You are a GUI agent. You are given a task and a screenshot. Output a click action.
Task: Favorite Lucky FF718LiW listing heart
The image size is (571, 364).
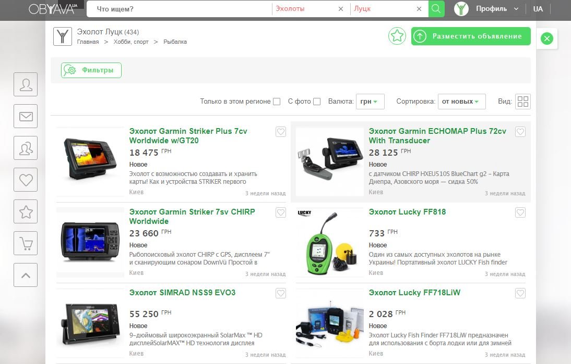tap(520, 293)
